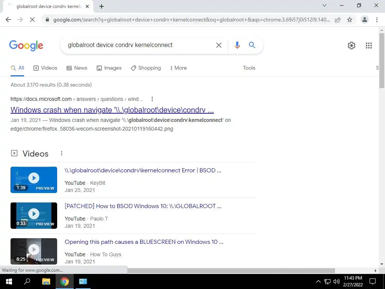The height and width of the screenshot is (289, 385).
Task: Open the network status tray icon
Action: 327,281
